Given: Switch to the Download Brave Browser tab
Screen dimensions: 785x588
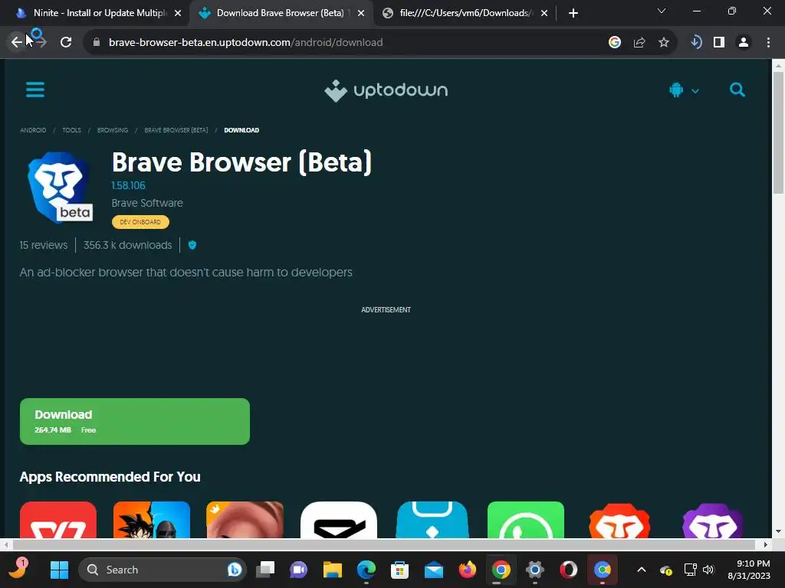Looking at the screenshot, I should coord(281,13).
